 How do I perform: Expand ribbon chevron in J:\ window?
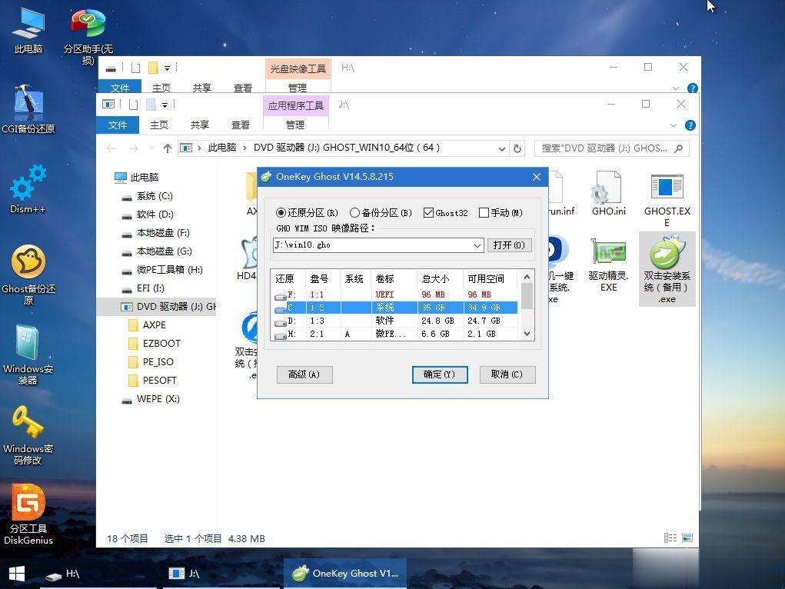(x=674, y=125)
